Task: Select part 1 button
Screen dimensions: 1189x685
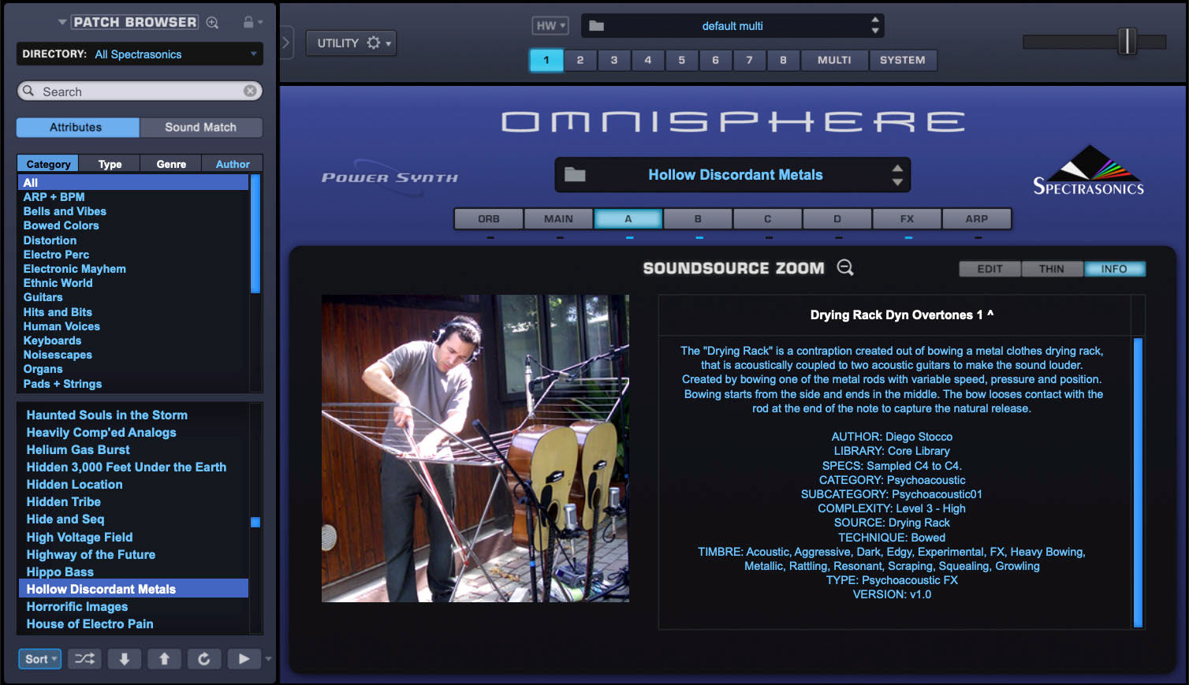Action: tap(546, 60)
